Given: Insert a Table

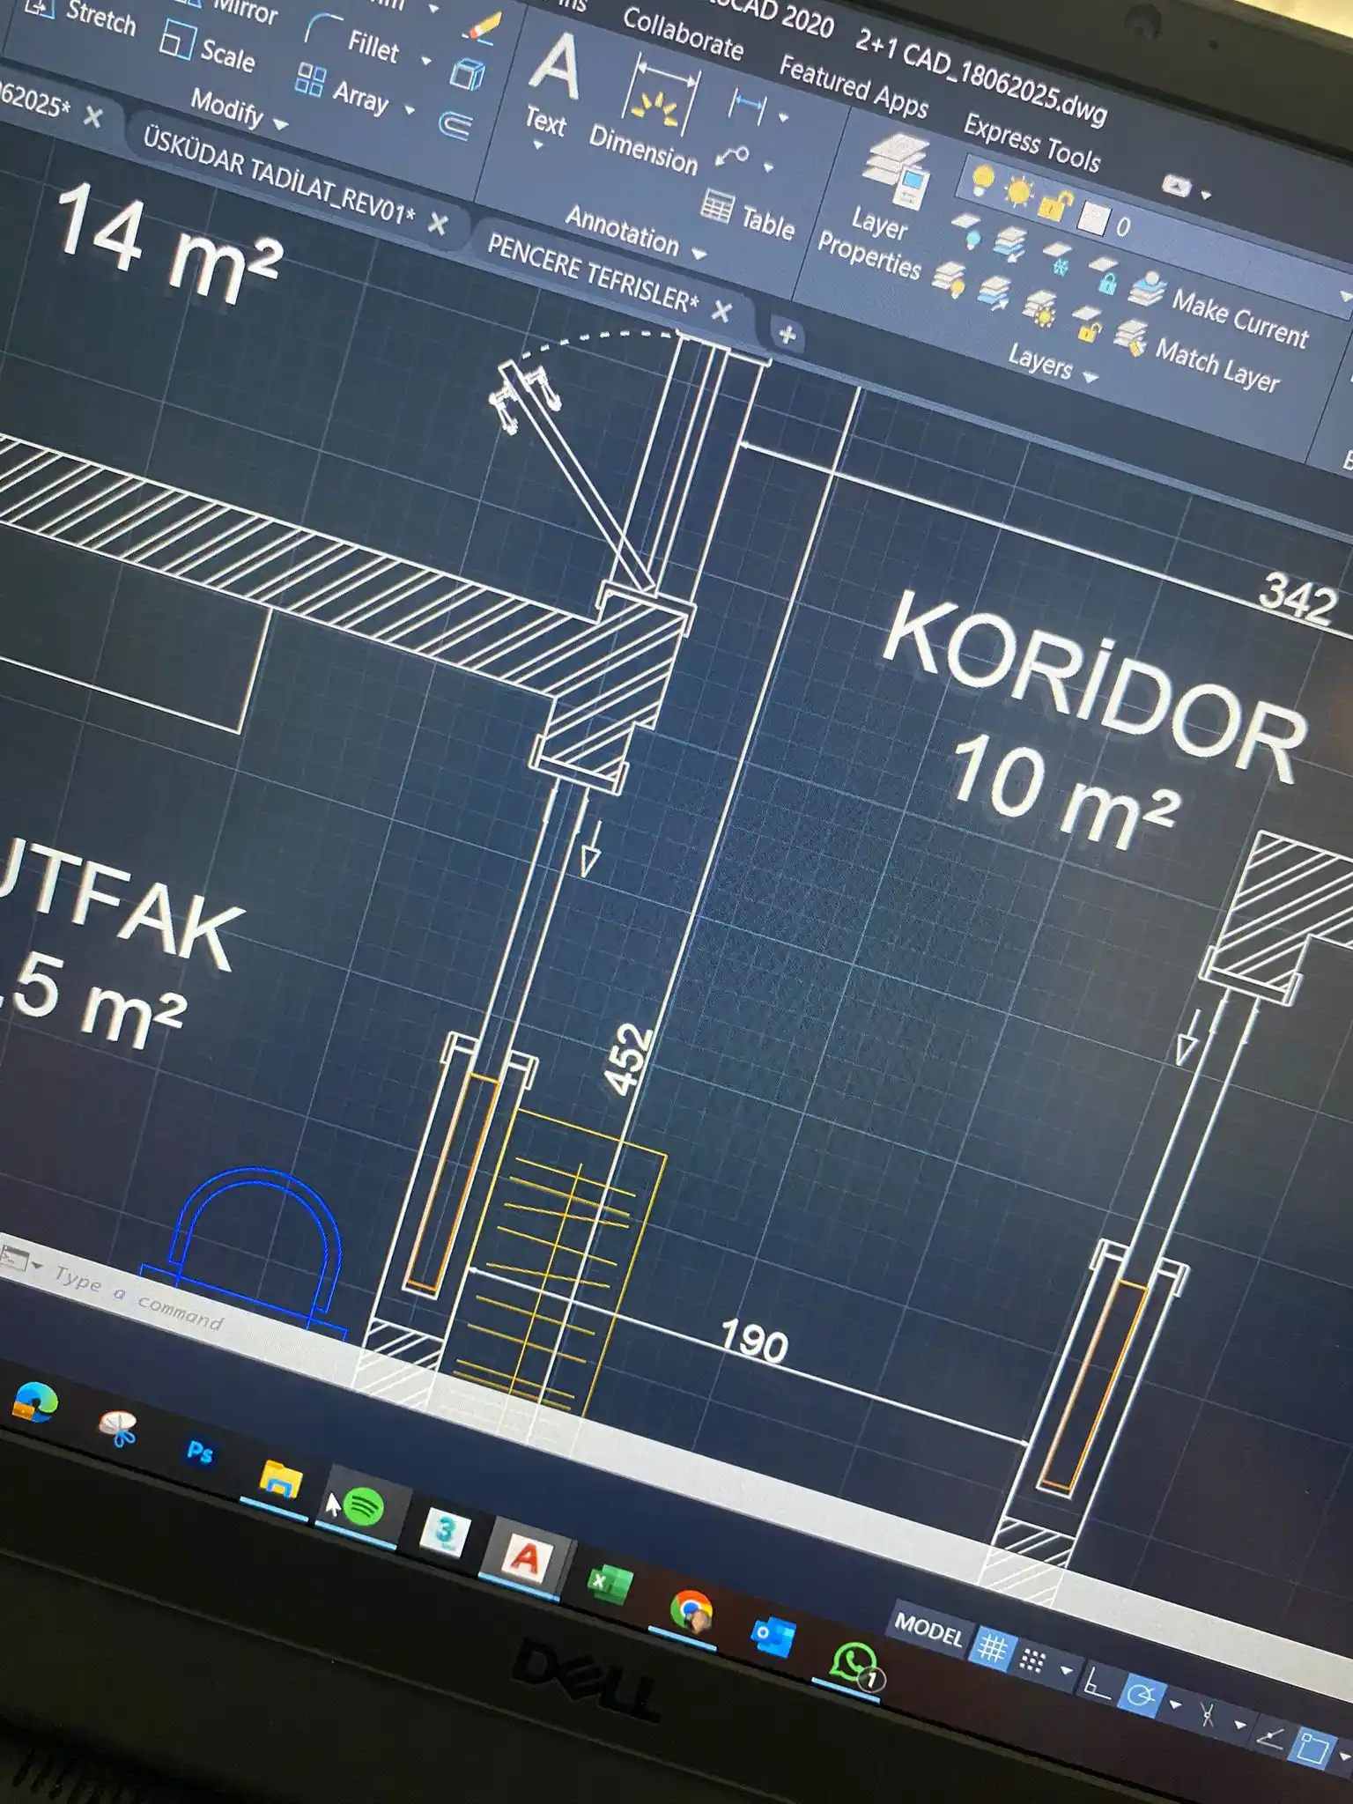Looking at the screenshot, I should tap(749, 215).
